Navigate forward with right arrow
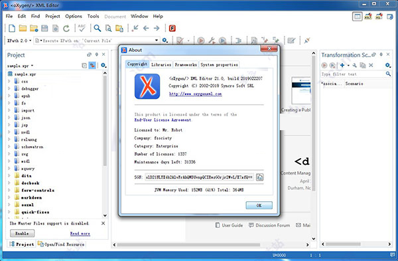This screenshot has height=261, width=398. [157, 28]
